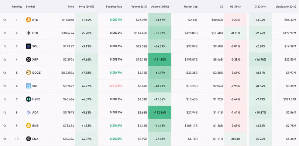The height and width of the screenshot is (146, 299).
Task: Toggle favorite star for XRP row
Action: [5, 59]
